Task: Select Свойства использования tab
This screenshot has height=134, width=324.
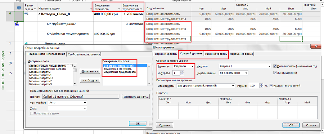Action: (84, 54)
